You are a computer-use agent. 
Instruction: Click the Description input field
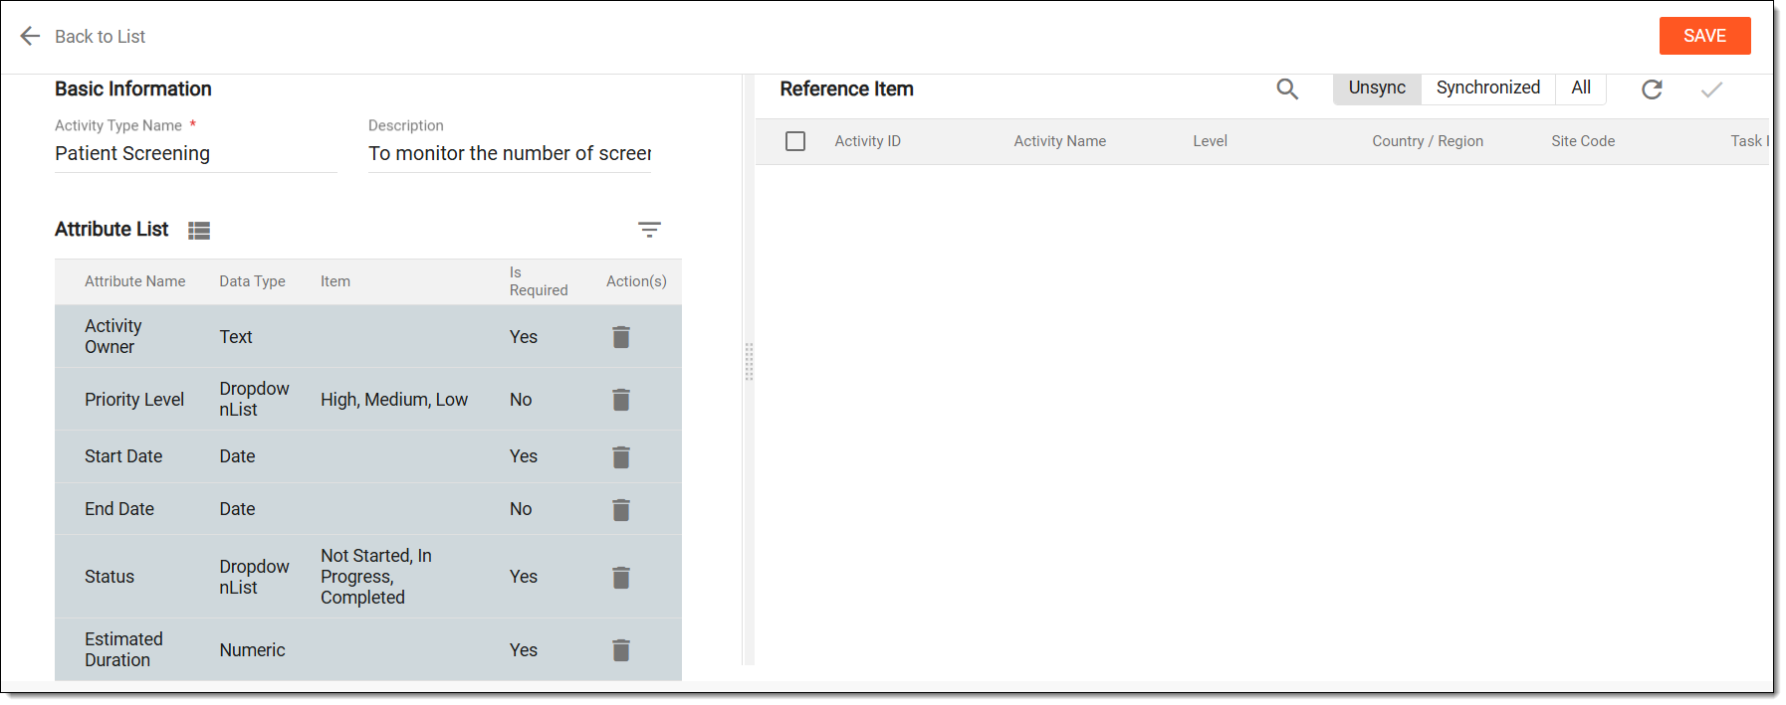[510, 153]
